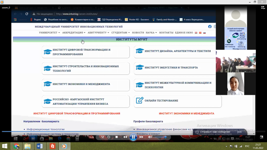Click the РУС language indicator
The image size is (267, 150).
click(x=247, y=146)
